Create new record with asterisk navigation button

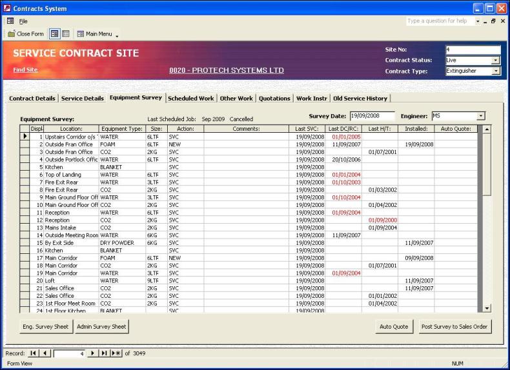[116, 353]
